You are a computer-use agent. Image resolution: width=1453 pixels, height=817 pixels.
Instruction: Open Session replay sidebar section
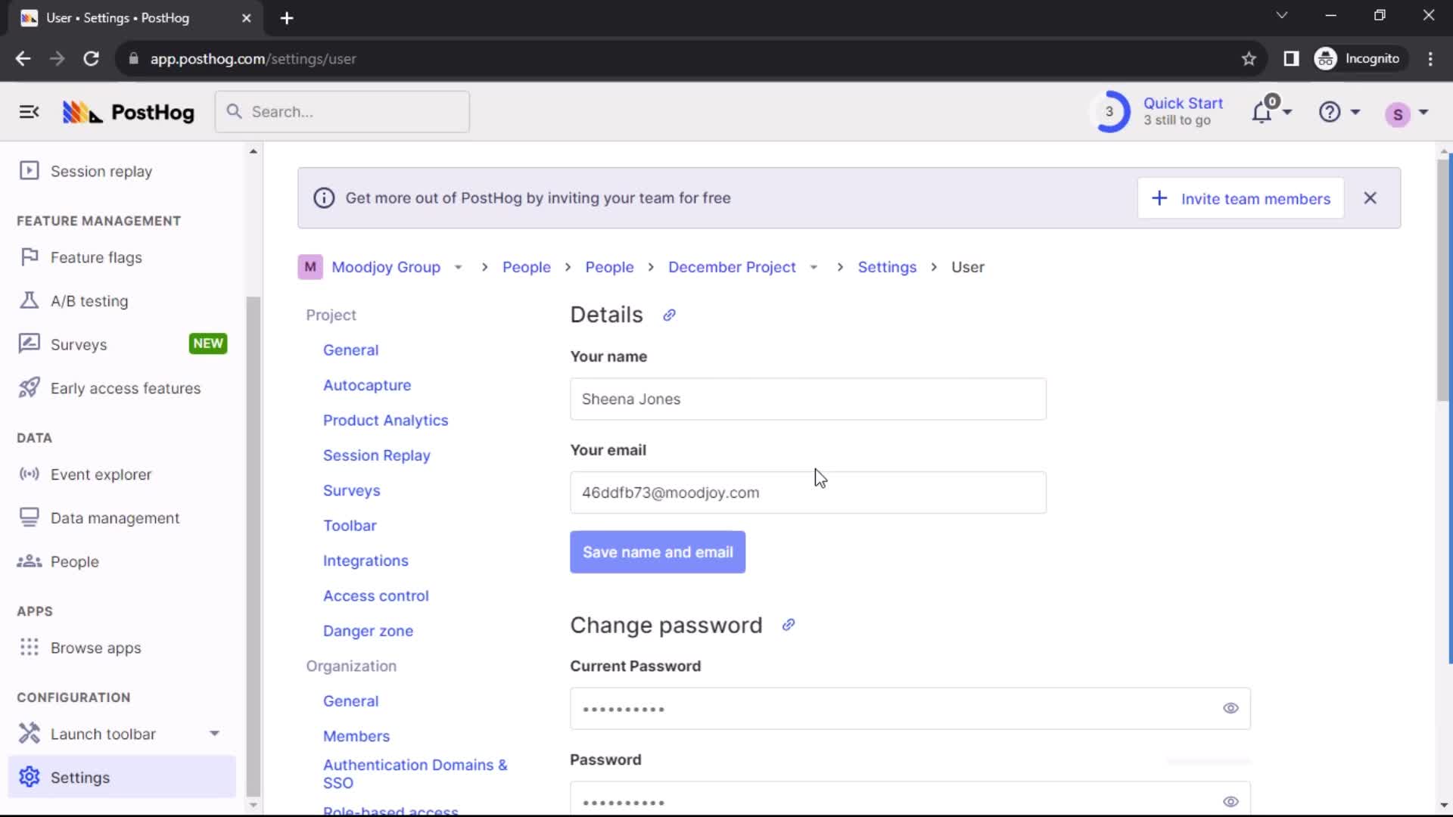[x=101, y=170]
